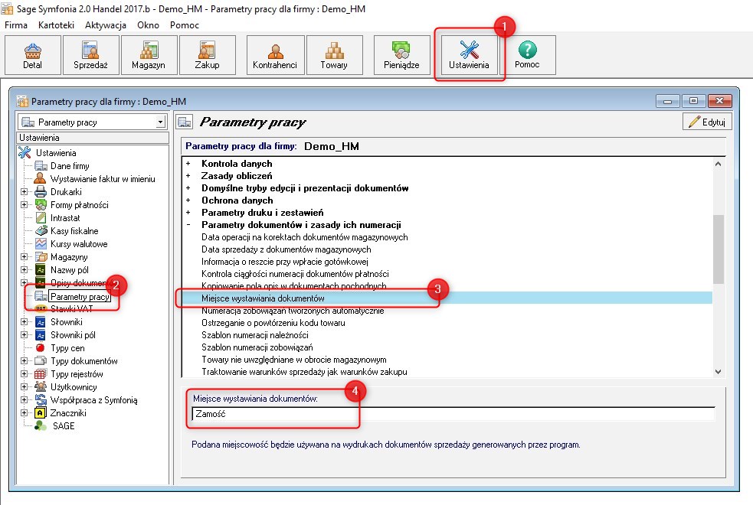Click the Kasy fiskalne icon
Screen dimensions: 753x505
(x=41, y=230)
